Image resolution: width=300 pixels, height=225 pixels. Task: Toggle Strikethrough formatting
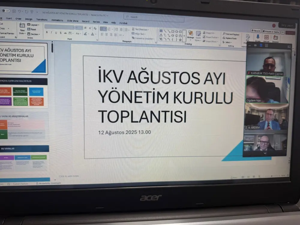65,33
